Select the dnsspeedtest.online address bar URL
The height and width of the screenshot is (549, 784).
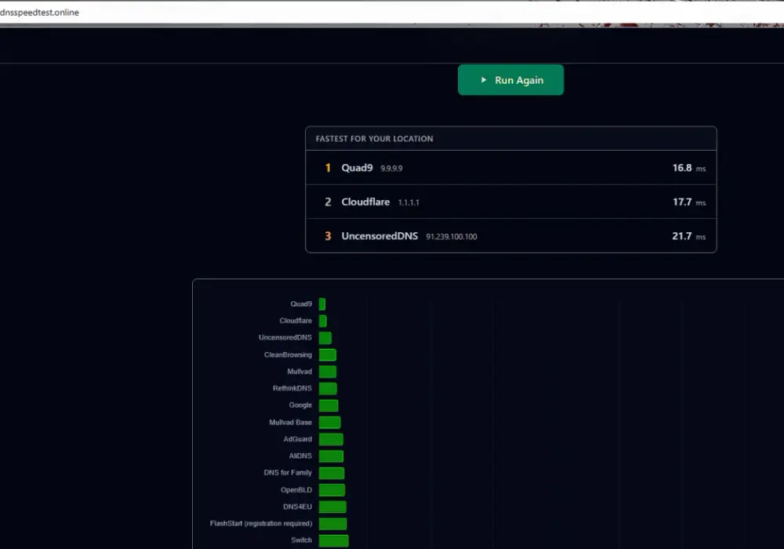click(39, 13)
